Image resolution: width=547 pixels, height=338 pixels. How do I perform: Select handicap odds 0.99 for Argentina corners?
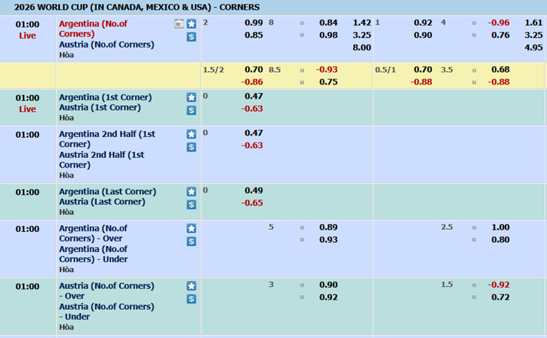(x=253, y=23)
